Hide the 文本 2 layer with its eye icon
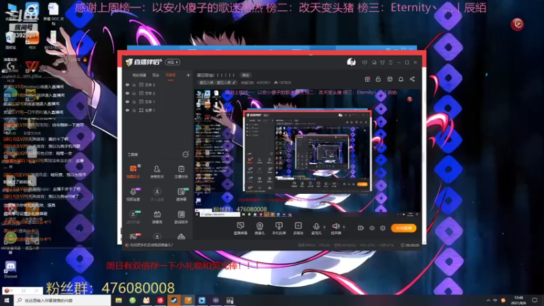Screen dimensions: 544x306 tap(127, 93)
